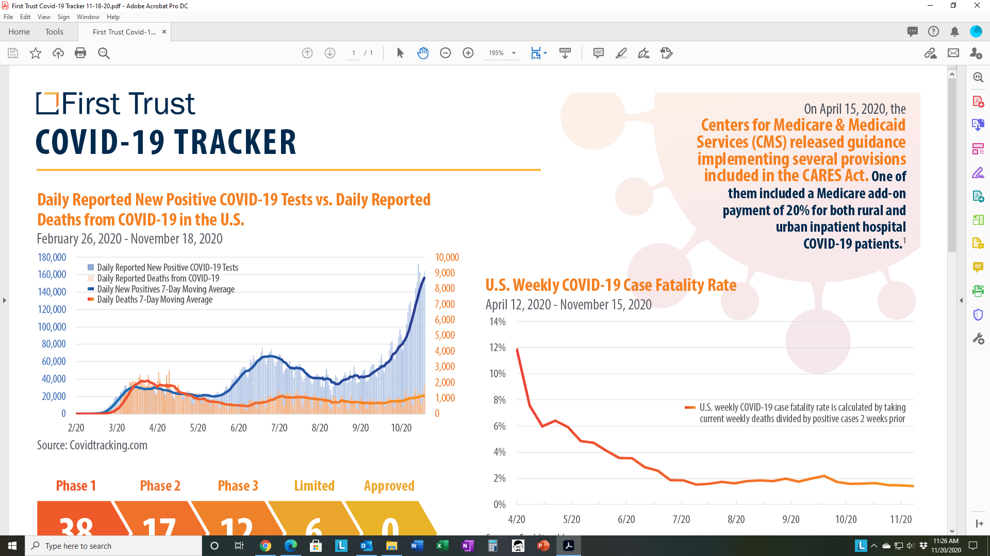The width and height of the screenshot is (990, 556).
Task: Click the share with others person icon
Action: [x=976, y=53]
